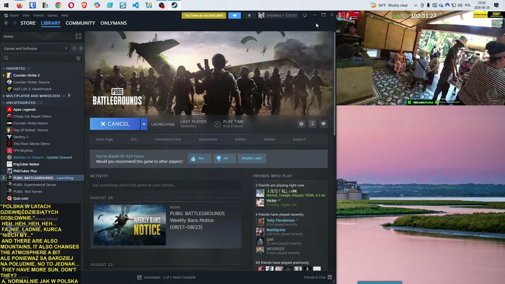Viewport: 505px width, 284px height.
Task: Expand the Multiplayer and Minioczeki category
Action: click(x=4, y=96)
